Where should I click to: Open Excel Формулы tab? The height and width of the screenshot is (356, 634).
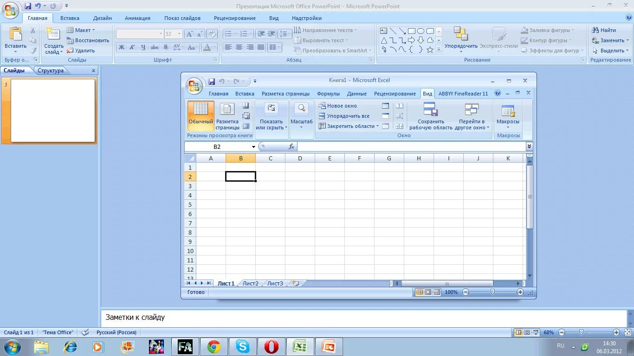328,94
